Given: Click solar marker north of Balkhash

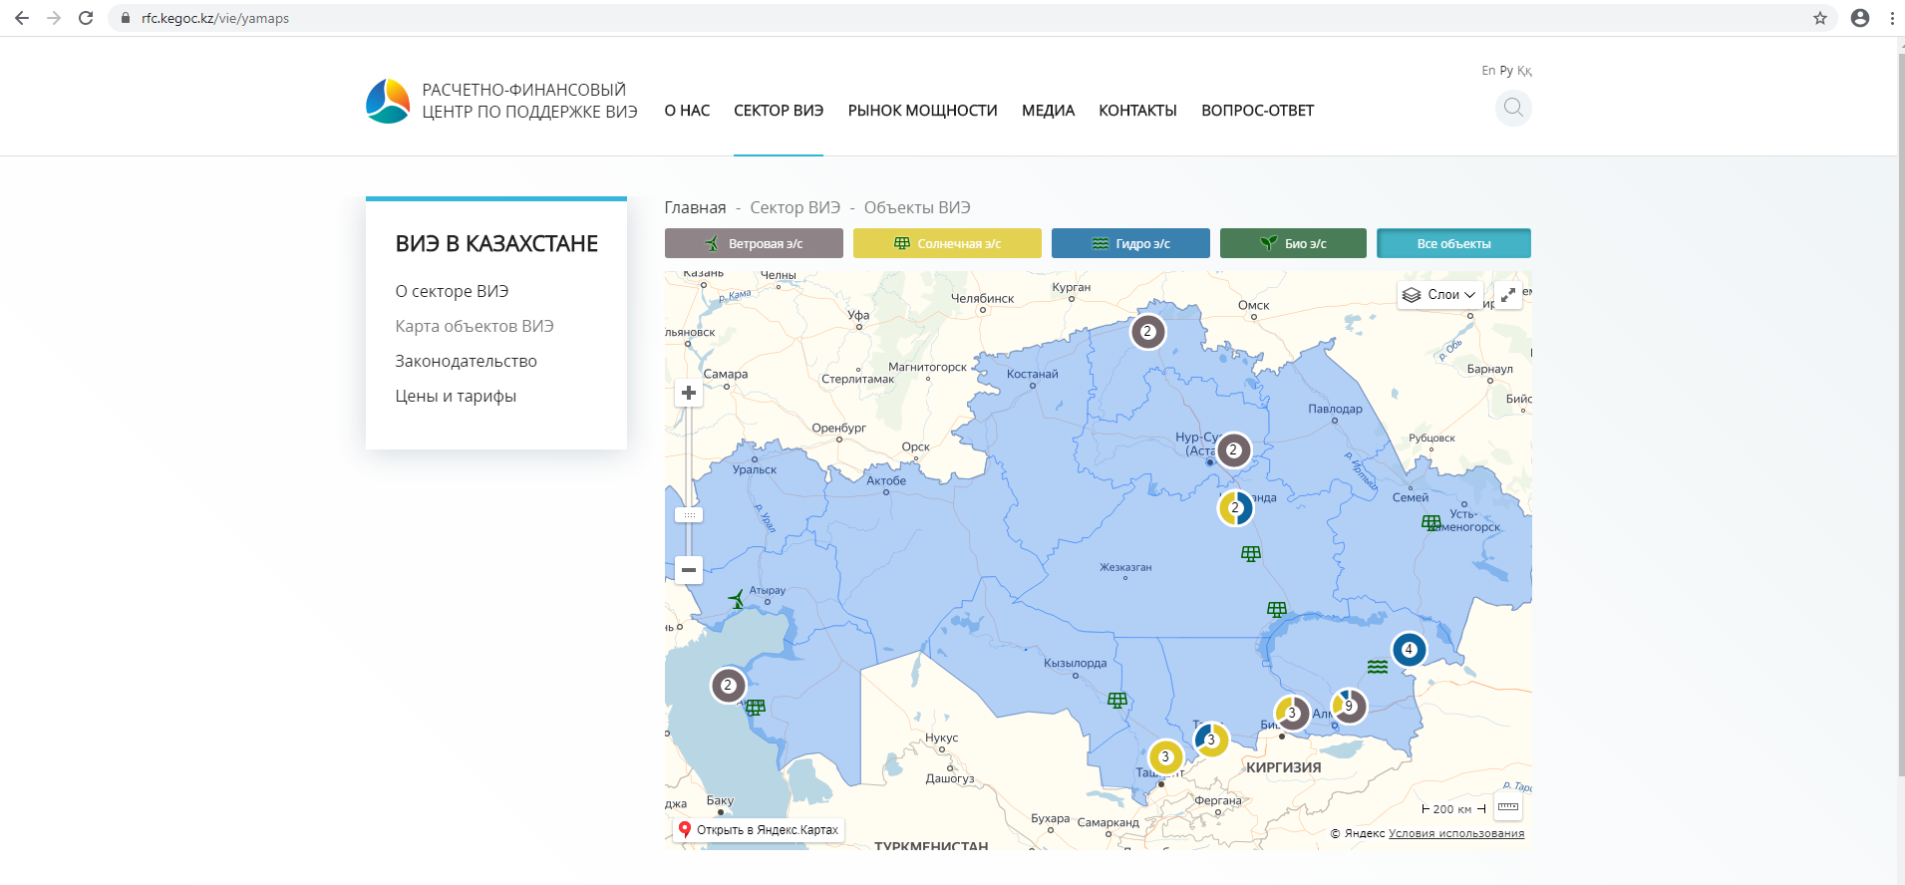Looking at the screenshot, I should coord(1277,609).
